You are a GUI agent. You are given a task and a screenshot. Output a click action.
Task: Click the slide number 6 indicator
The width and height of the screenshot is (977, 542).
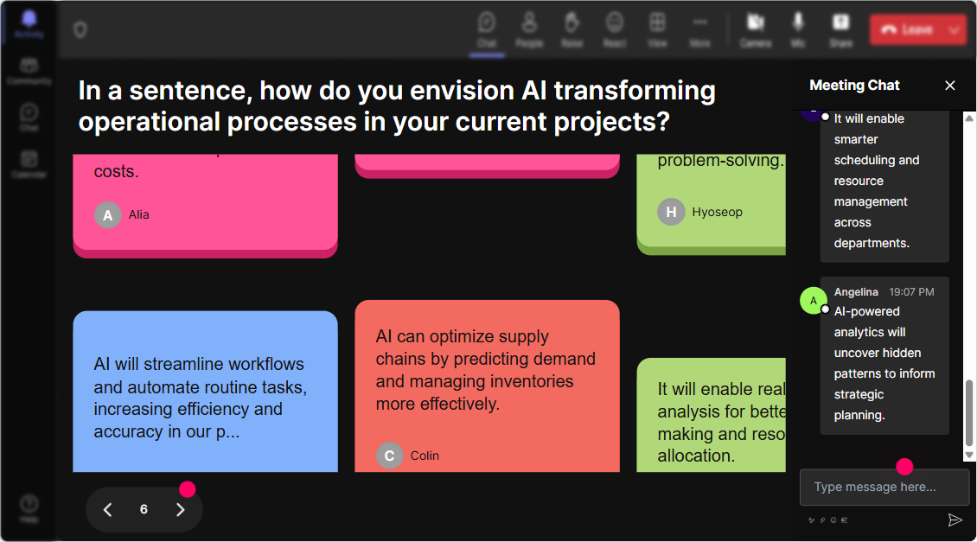[x=144, y=510]
